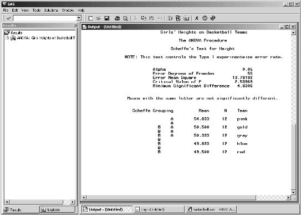The width and height of the screenshot is (301, 215).
Task: Click the command checkmark submit icon
Action: tap(8, 18)
